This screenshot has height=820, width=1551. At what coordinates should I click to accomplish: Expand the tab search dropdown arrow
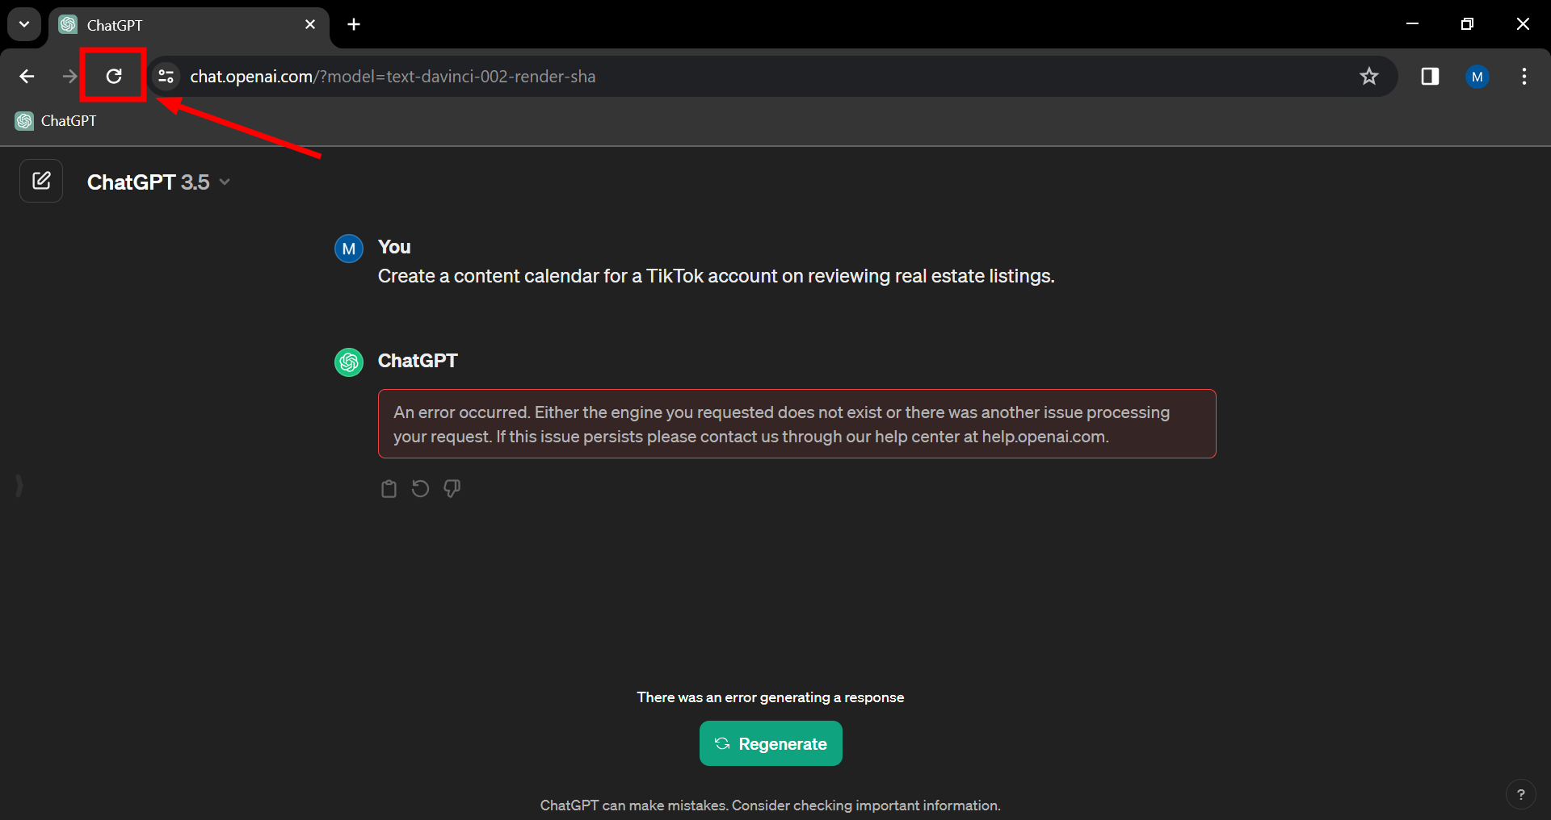pos(24,24)
